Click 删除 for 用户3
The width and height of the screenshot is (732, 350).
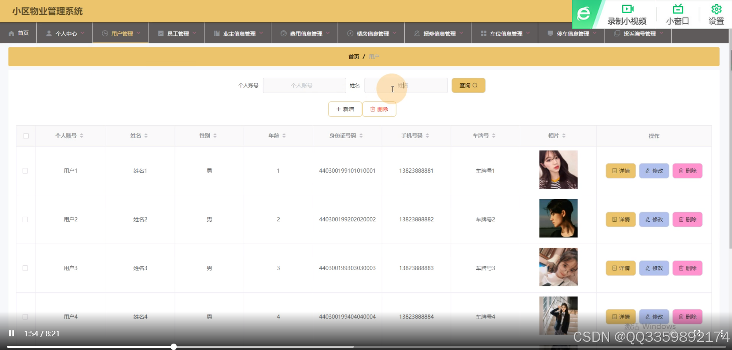click(x=688, y=268)
